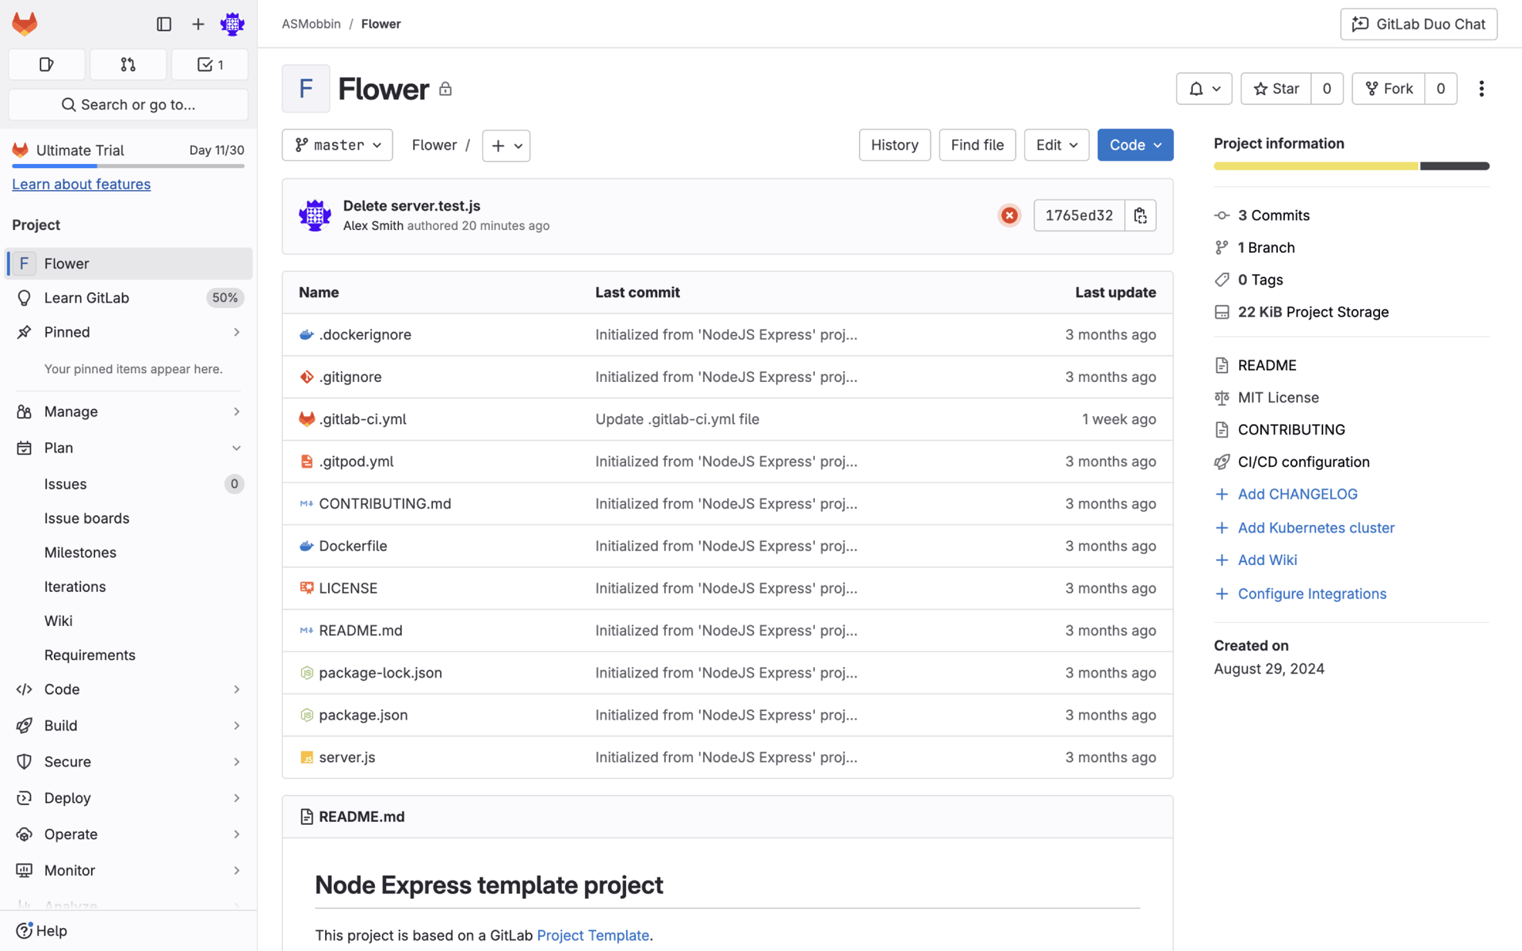Expand the Manage menu

pos(128,411)
